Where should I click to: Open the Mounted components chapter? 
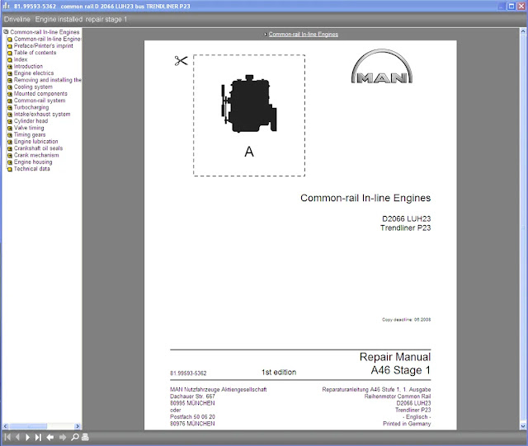click(x=40, y=94)
